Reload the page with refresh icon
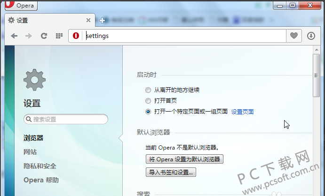325x196 pixels. pyautogui.click(x=44, y=36)
